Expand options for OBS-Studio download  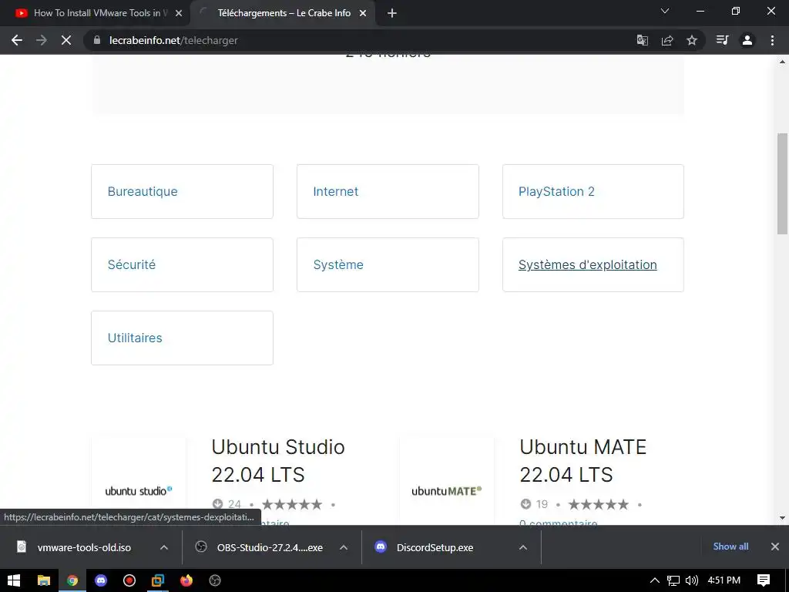(344, 547)
